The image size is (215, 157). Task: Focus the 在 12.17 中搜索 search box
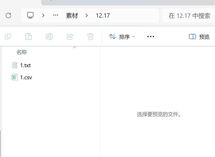click(189, 16)
